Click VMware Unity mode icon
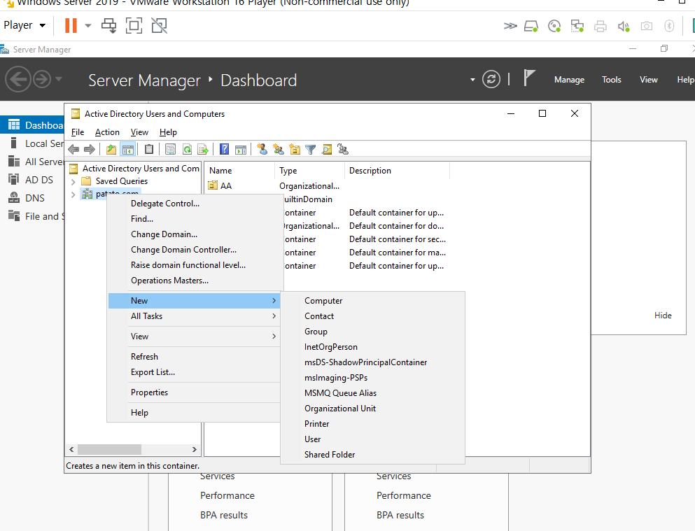The height and width of the screenshot is (531, 695). tap(159, 26)
